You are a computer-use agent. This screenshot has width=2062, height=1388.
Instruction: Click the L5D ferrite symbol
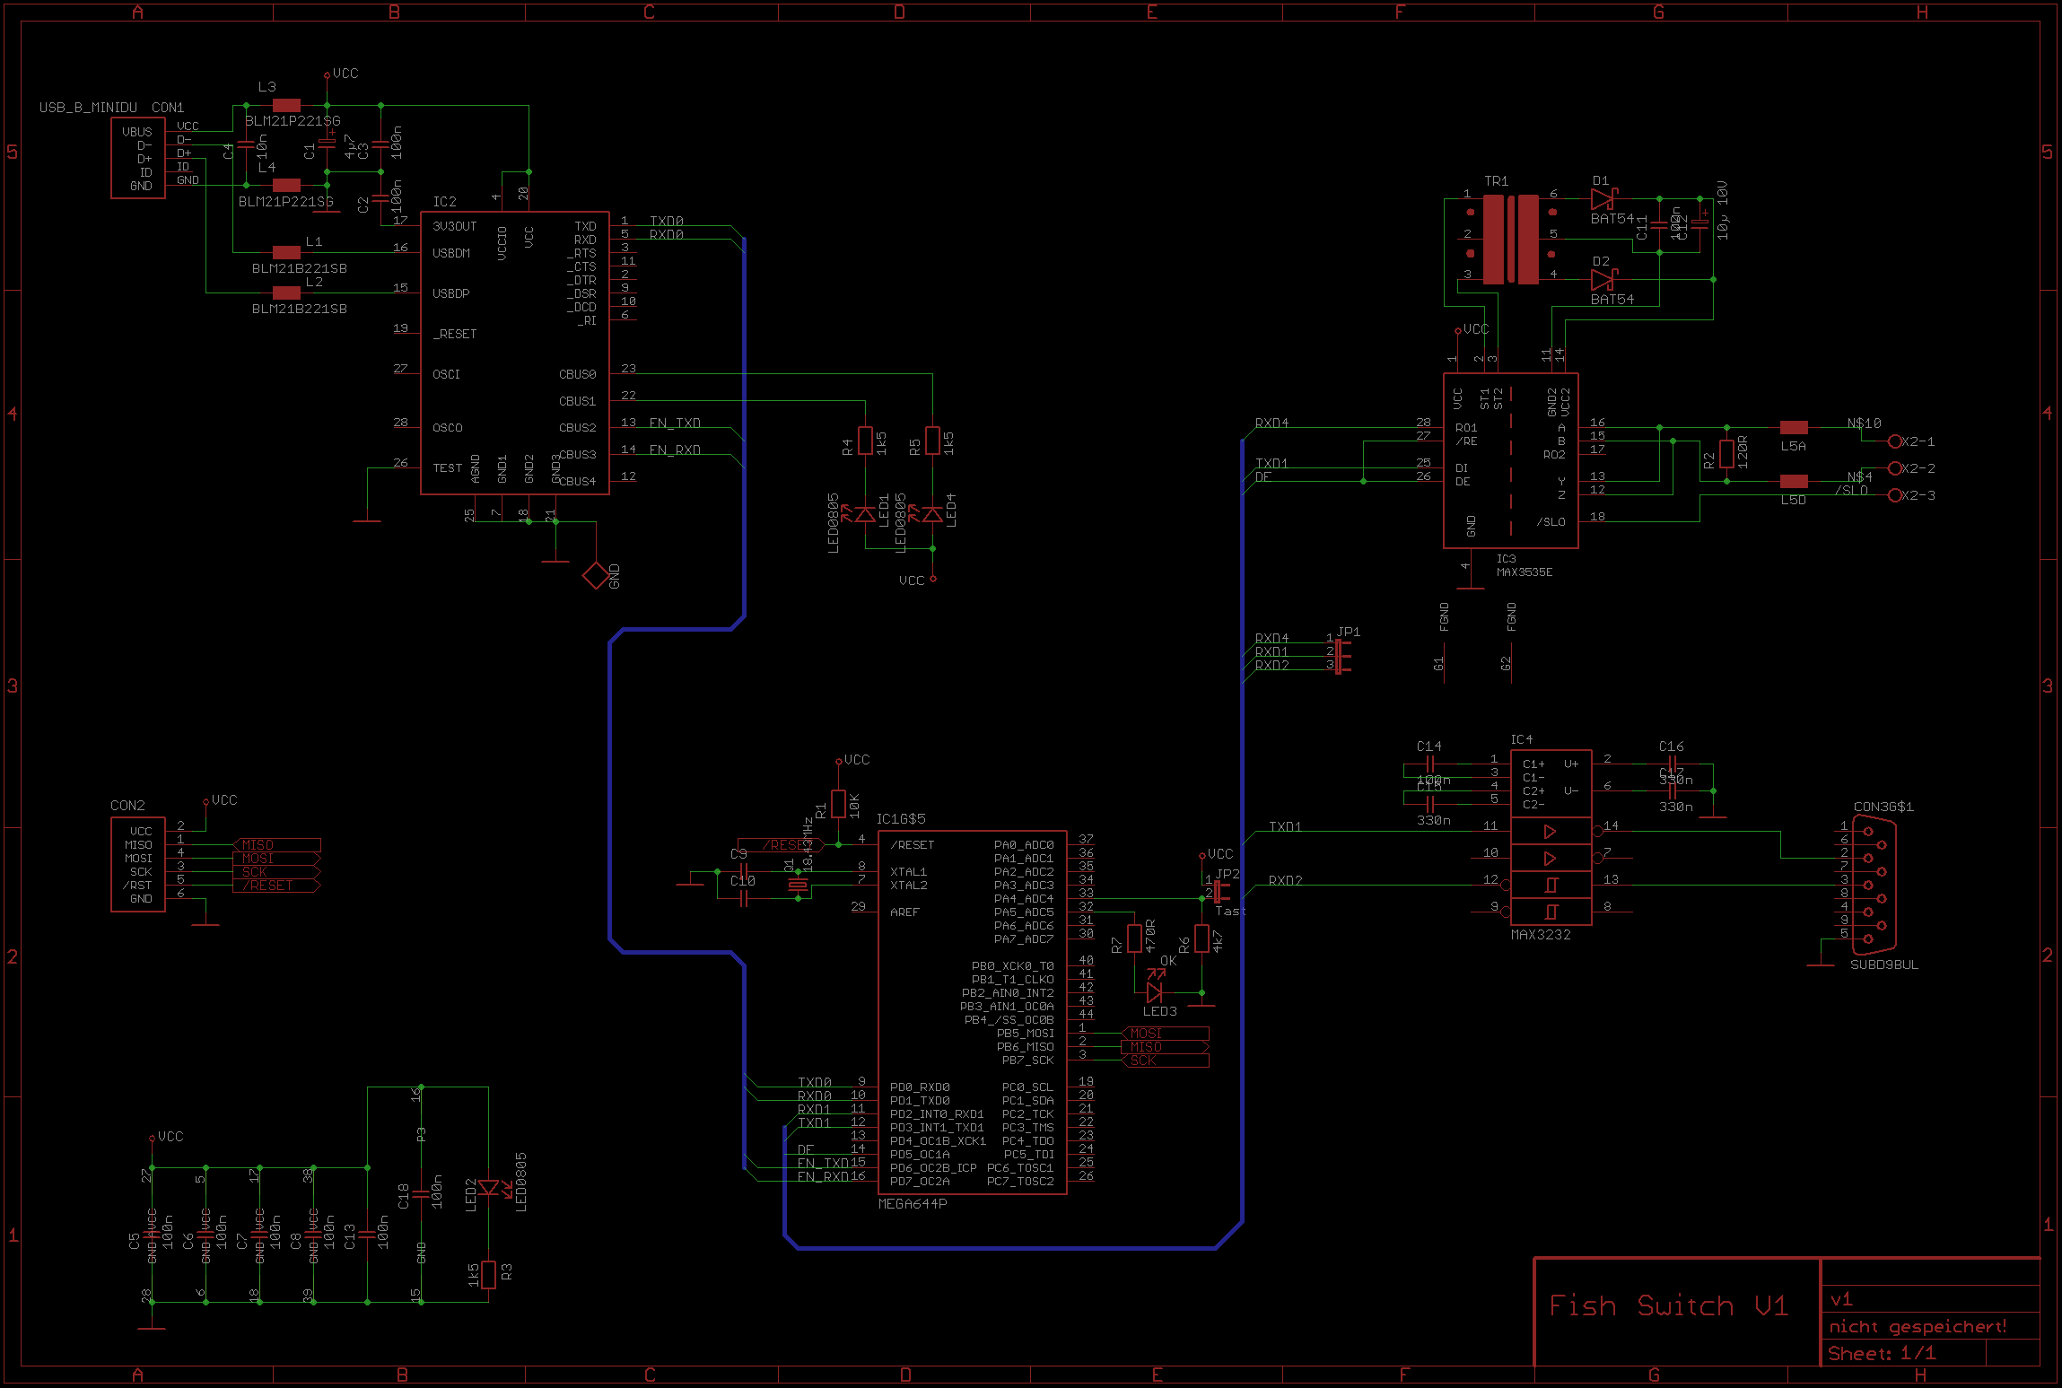click(x=1794, y=481)
